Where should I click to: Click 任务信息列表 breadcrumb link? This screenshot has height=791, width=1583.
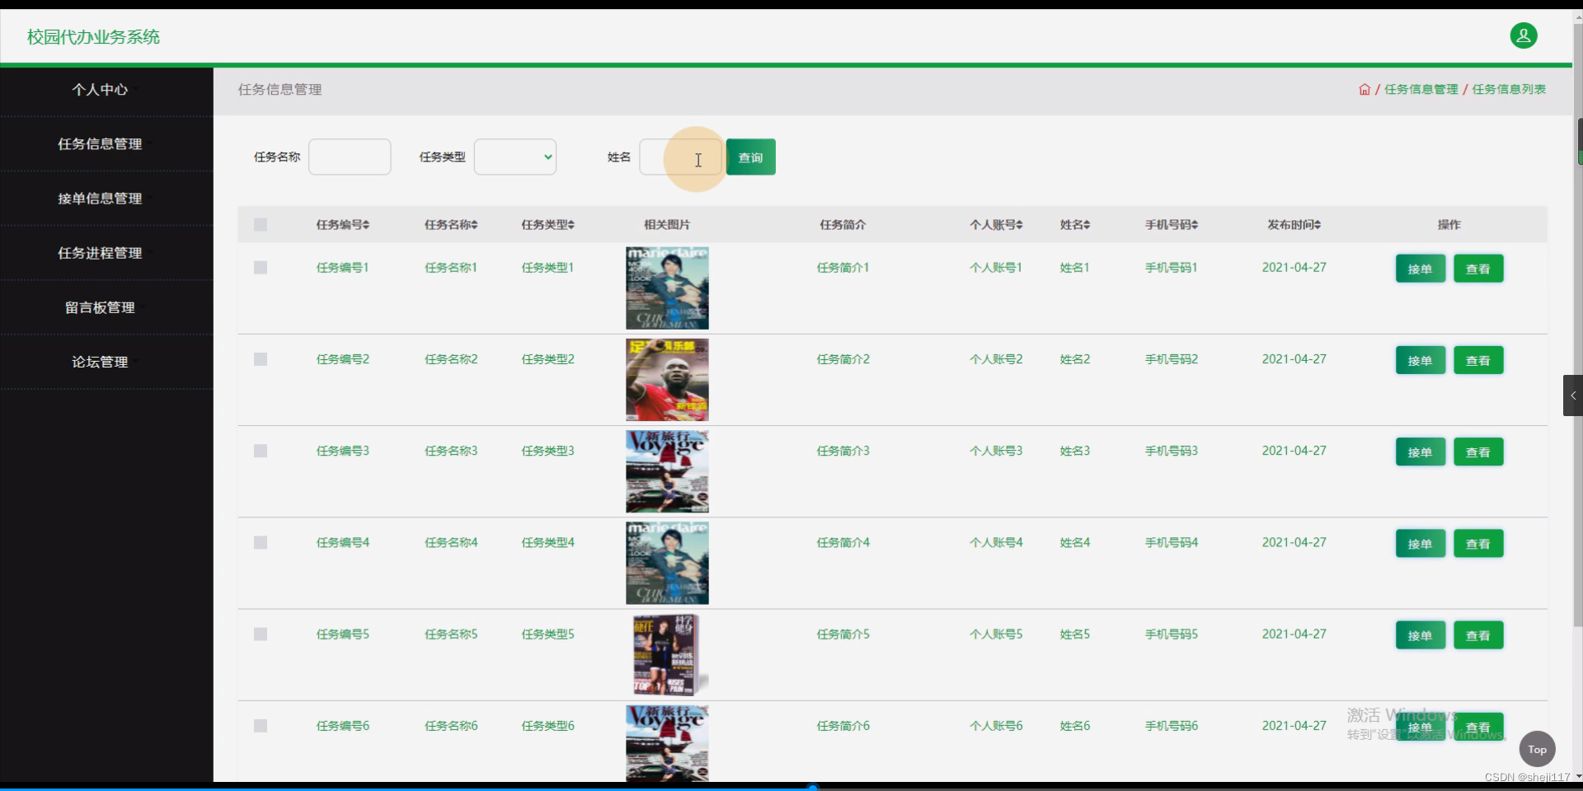click(x=1509, y=89)
